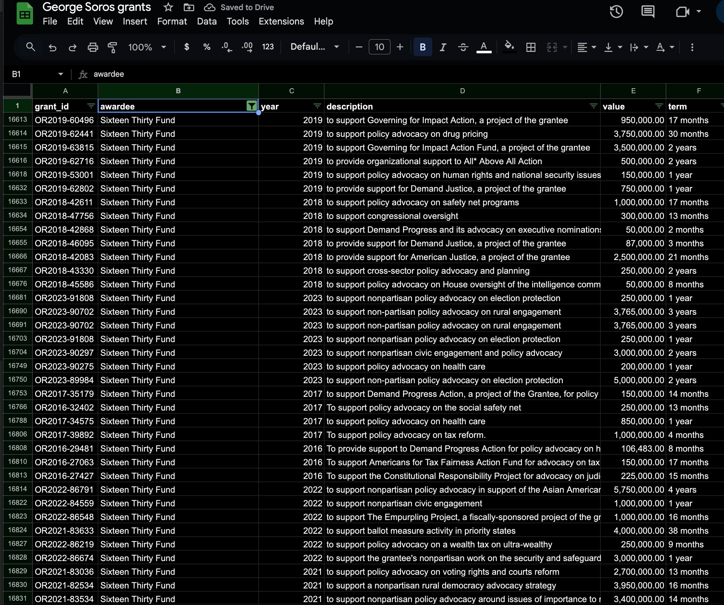This screenshot has width=724, height=605.
Task: Click the paint format roller icon
Action: tap(112, 47)
